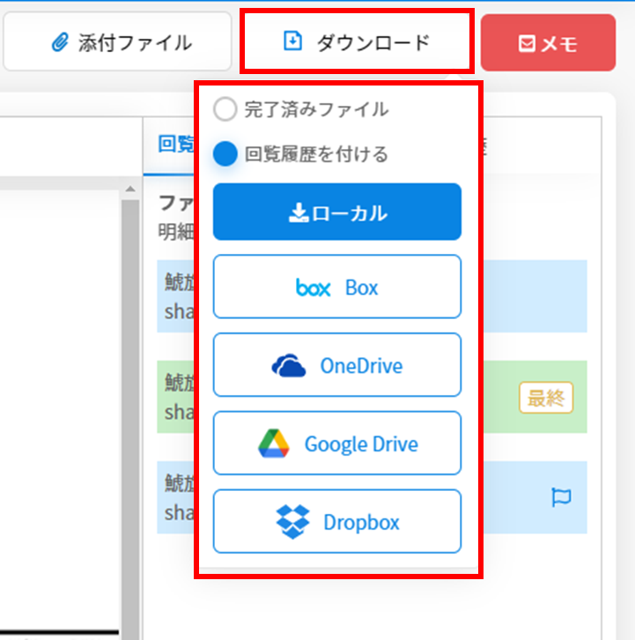Download to ローカル storage
This screenshot has height=640, width=635.
pyautogui.click(x=337, y=212)
